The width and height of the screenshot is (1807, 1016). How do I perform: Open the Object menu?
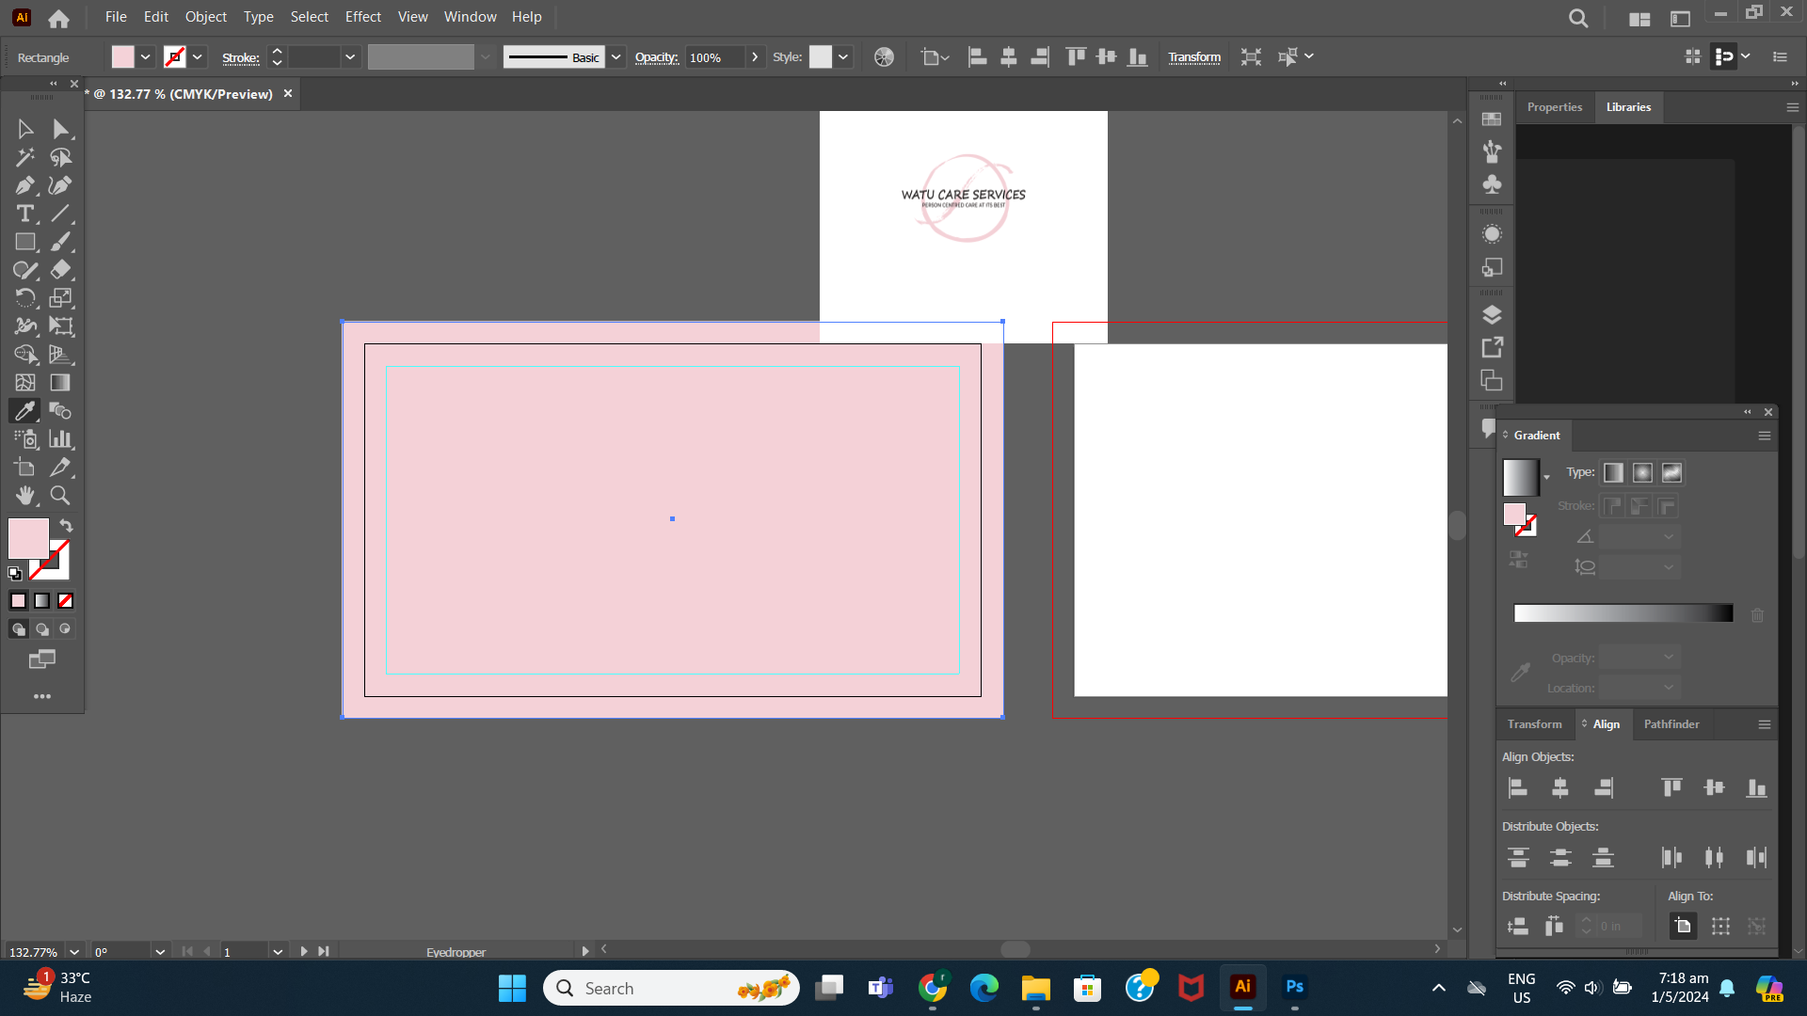click(205, 16)
